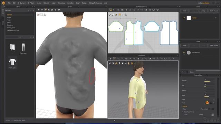The image size is (221, 124).
Task: Open the 3D Garment menu
Action: pyautogui.click(x=21, y=3)
